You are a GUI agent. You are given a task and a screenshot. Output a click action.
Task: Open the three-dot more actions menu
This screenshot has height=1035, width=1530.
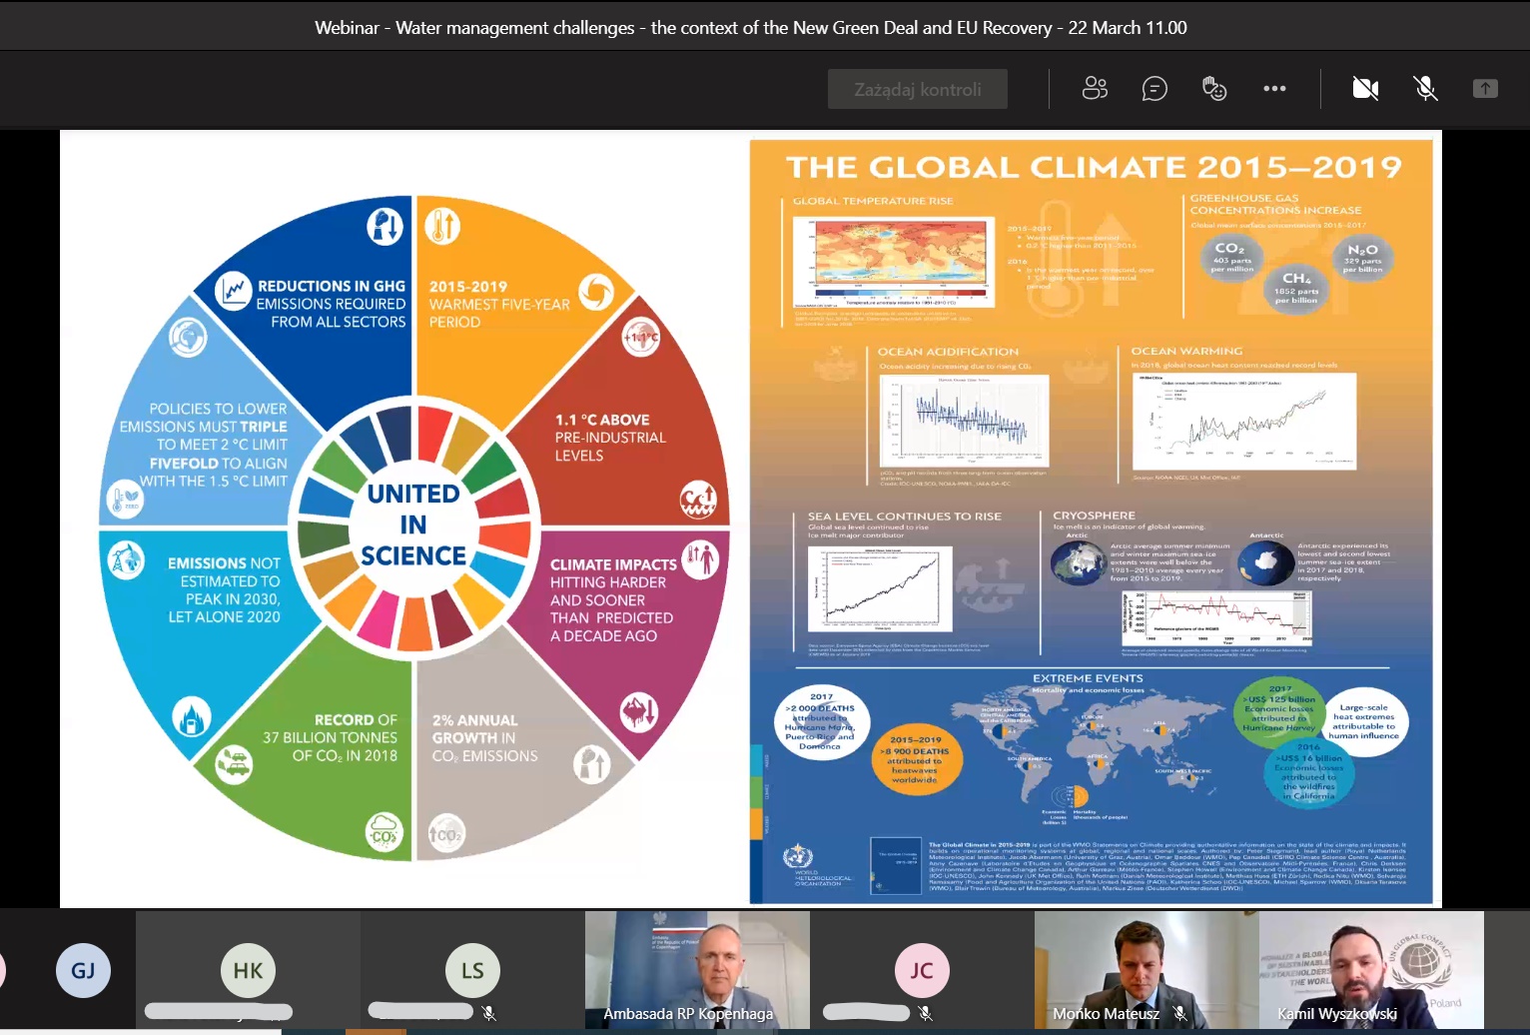click(x=1274, y=89)
